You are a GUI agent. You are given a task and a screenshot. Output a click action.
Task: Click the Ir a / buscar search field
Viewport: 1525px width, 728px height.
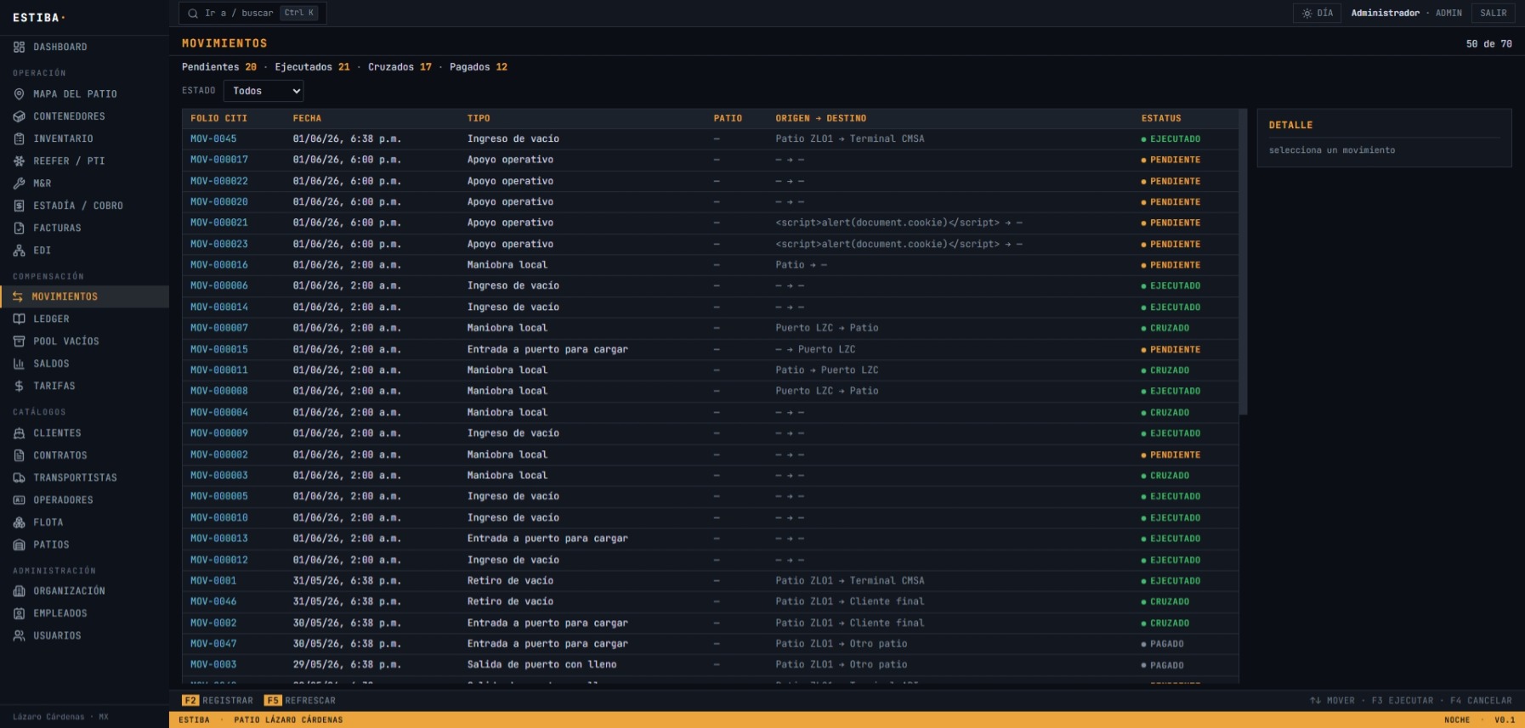tap(252, 14)
